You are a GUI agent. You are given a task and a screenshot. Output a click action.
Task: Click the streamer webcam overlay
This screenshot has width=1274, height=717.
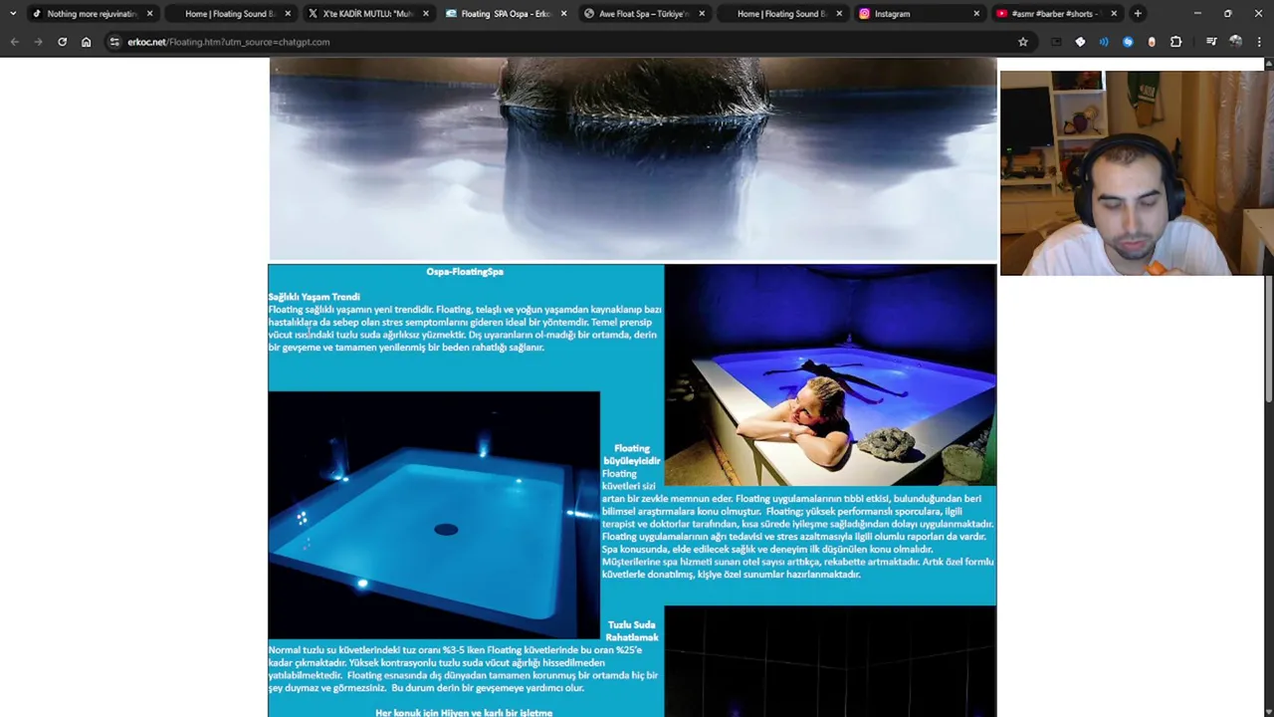(x=1137, y=173)
